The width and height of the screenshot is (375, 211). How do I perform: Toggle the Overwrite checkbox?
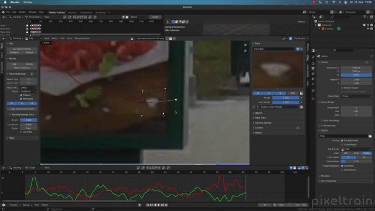pyautogui.click(x=342, y=166)
